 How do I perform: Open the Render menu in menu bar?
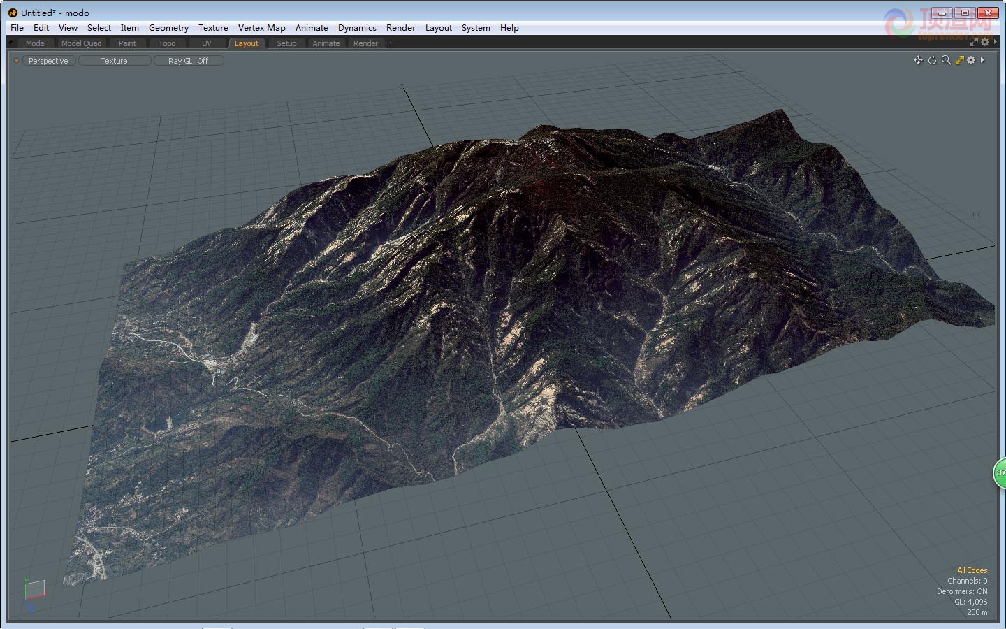401,28
